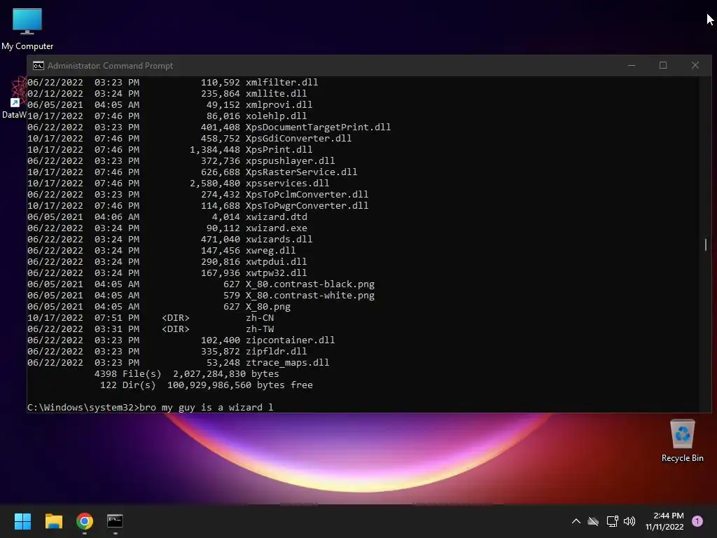Select the DataW desktop shortcut

(x=14, y=98)
